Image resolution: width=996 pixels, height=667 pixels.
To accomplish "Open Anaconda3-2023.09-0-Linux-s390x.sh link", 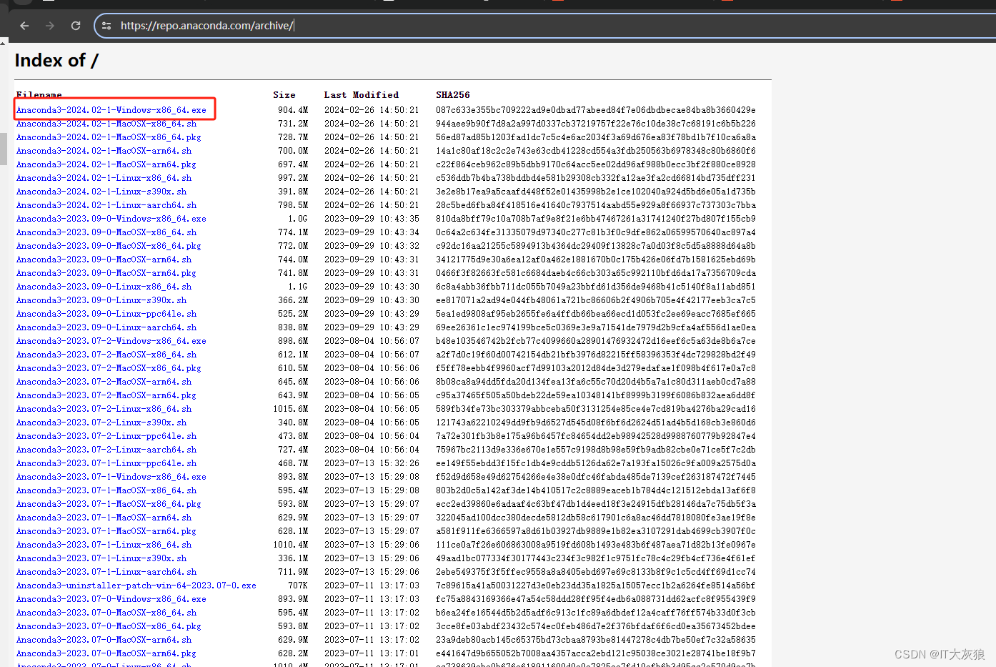I will pos(101,300).
